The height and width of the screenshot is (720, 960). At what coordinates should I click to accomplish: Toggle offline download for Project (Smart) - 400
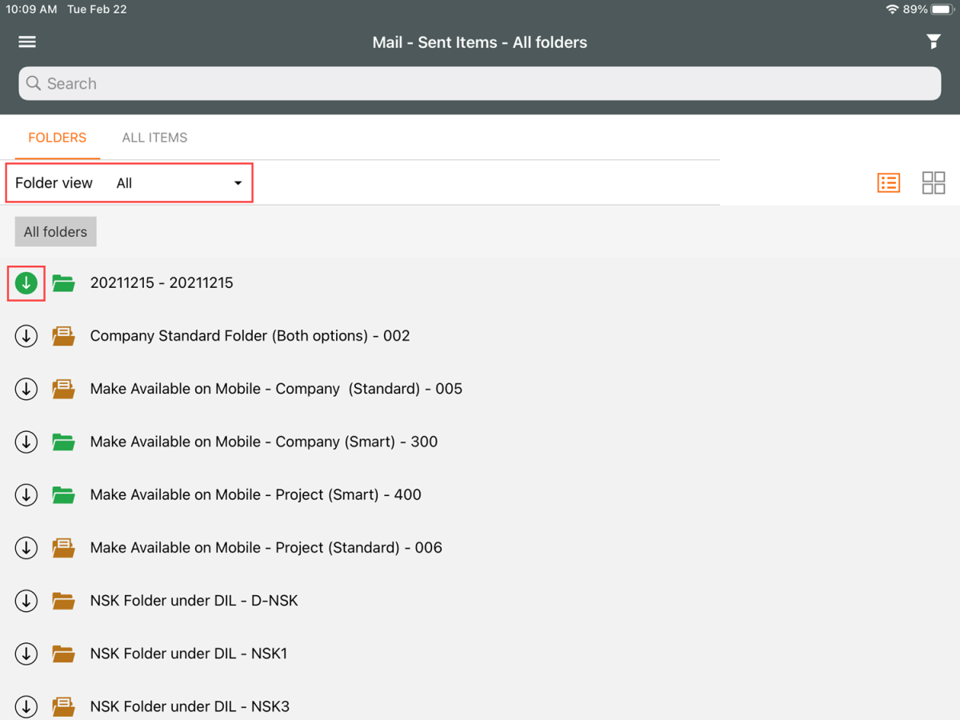pyautogui.click(x=26, y=494)
